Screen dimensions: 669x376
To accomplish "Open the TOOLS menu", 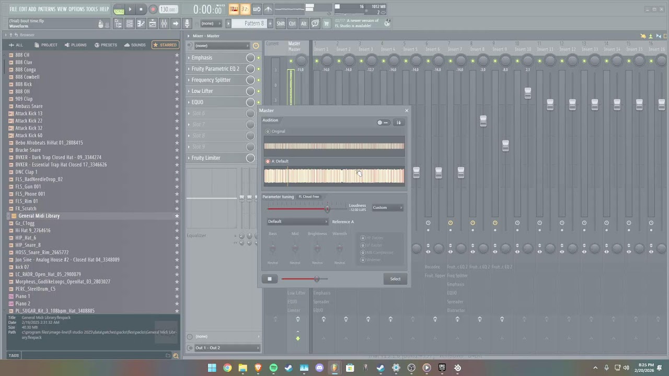I will tap(92, 9).
